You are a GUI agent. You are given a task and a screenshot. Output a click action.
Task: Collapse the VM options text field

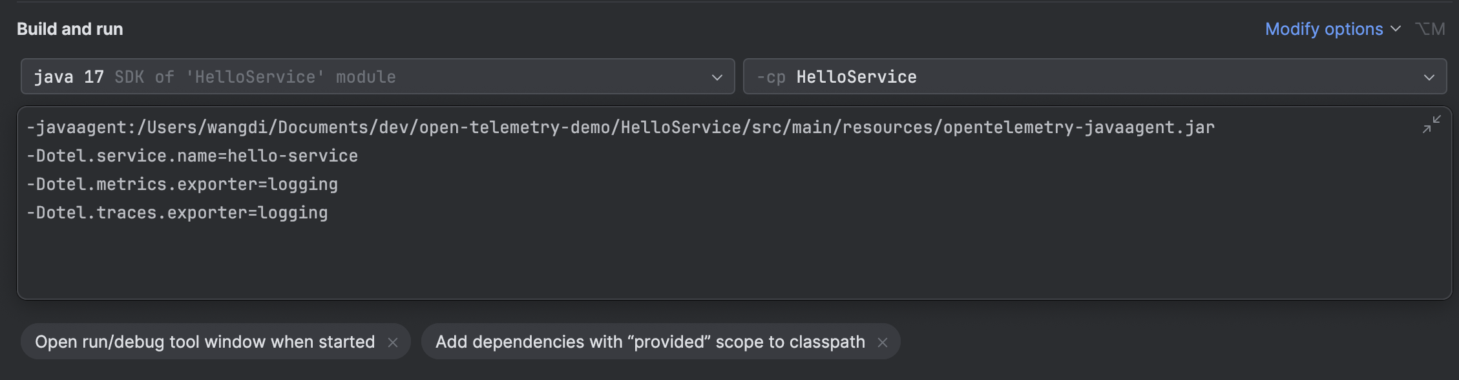tap(1431, 124)
